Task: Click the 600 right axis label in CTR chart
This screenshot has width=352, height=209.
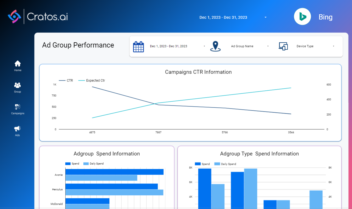Action: pos(329,85)
